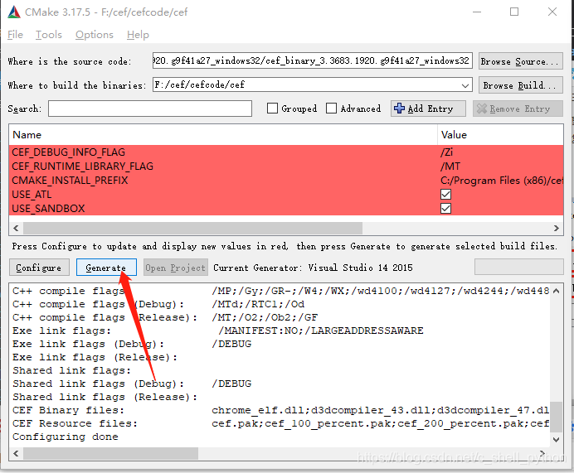
Task: Click the Generate button
Action: 106,268
